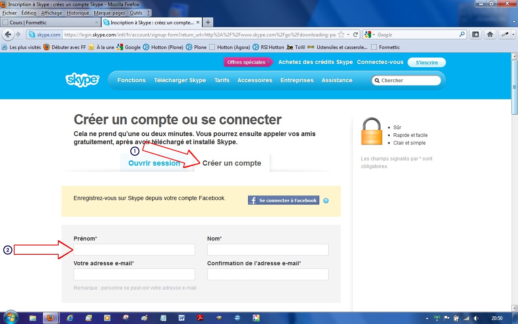This screenshot has width=518, height=324.
Task: Click the search magnifier in Google box
Action: (462, 34)
